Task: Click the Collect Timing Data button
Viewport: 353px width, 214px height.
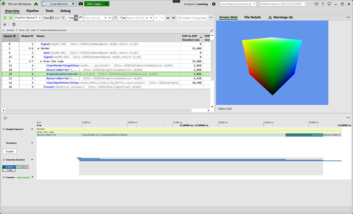Action: point(192,18)
